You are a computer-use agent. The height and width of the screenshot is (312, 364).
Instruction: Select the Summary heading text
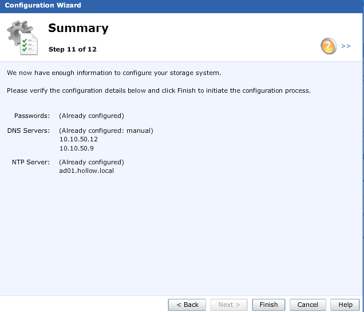pos(78,28)
